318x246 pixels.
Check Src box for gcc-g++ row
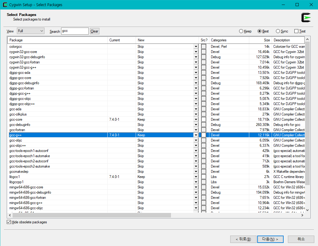pos(204,135)
